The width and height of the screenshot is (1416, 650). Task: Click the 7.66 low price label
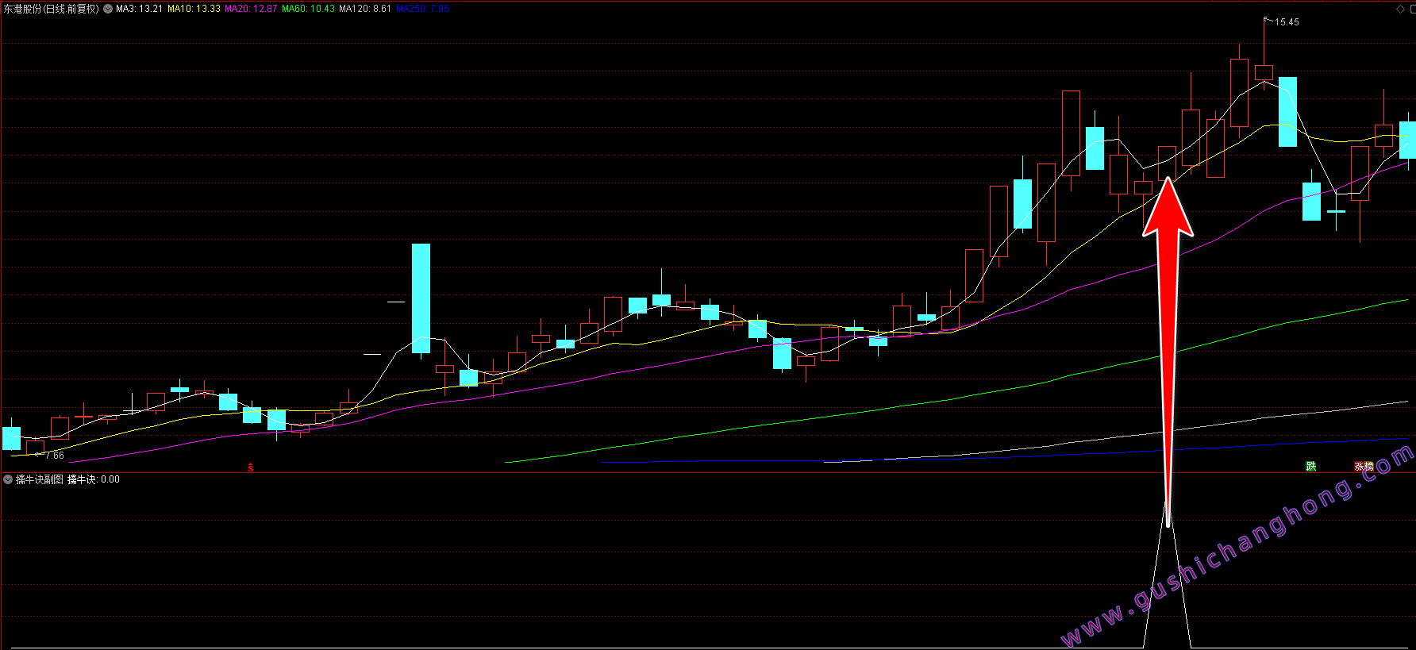[x=54, y=456]
